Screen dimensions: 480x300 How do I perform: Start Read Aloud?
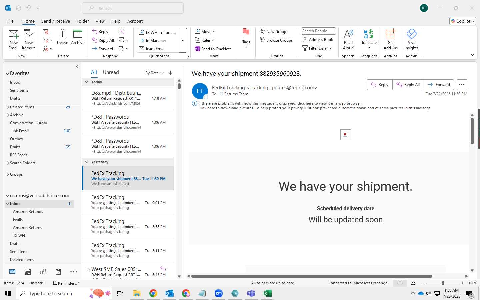tap(348, 39)
